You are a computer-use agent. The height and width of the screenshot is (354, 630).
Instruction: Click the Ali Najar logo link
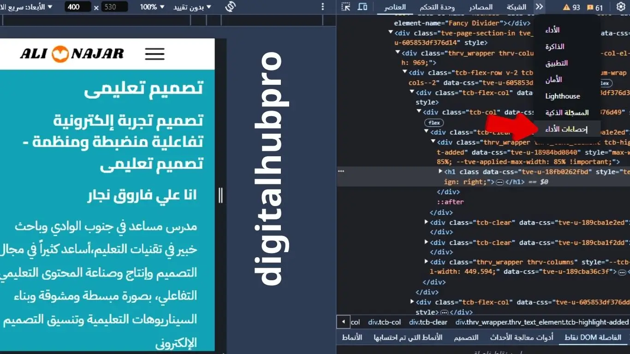(x=71, y=54)
